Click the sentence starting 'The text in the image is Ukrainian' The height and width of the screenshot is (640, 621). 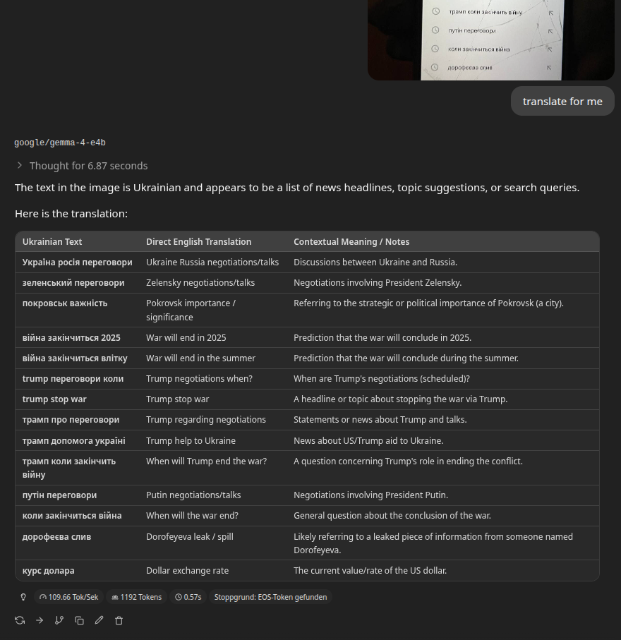coord(297,188)
